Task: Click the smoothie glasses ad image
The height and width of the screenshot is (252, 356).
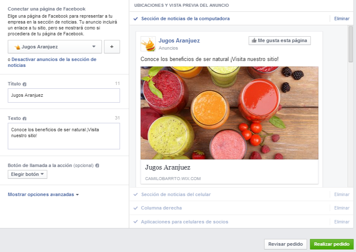Action: [229, 113]
